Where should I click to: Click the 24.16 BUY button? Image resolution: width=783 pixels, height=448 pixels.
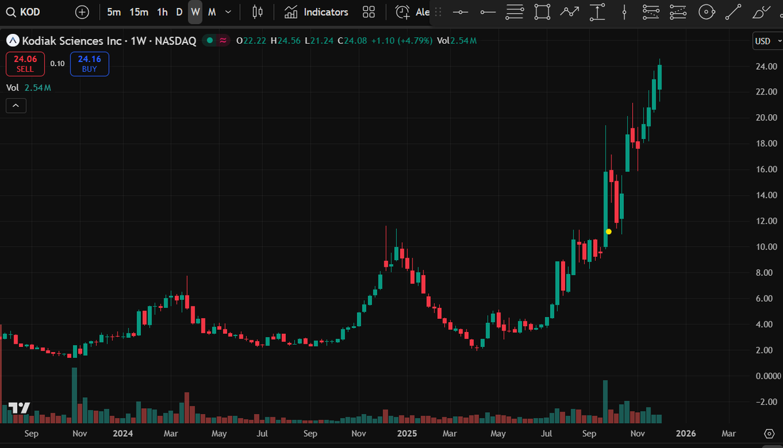[89, 64]
